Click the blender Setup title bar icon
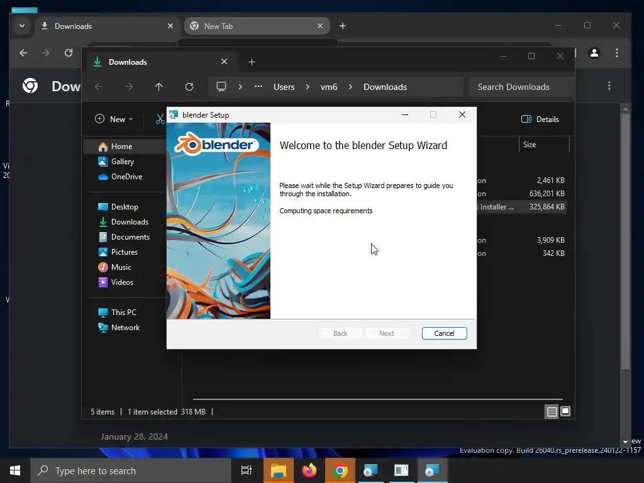The width and height of the screenshot is (644, 483). (174, 115)
